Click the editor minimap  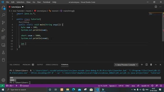click(155, 14)
